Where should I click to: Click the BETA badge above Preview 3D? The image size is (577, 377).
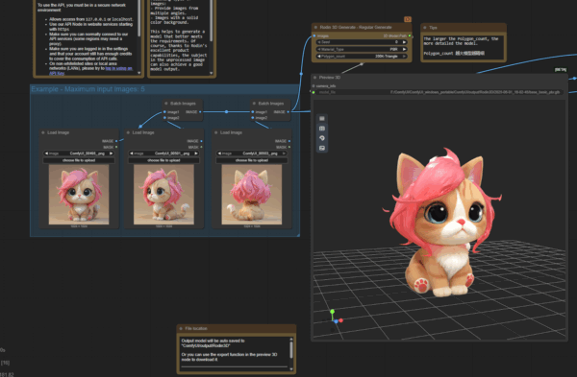pyautogui.click(x=561, y=70)
